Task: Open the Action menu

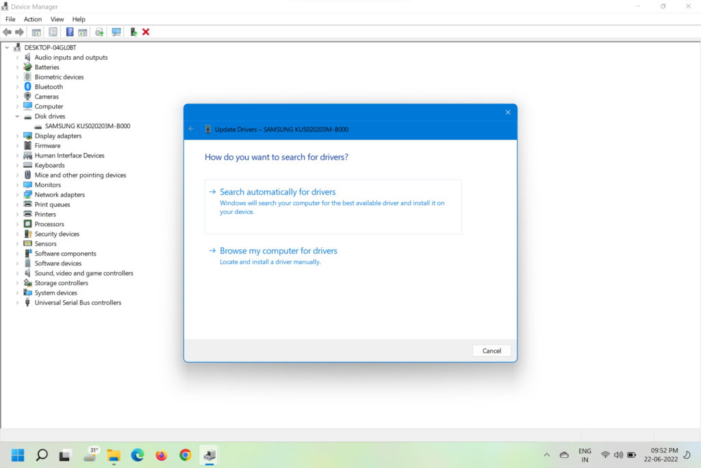Action: [32, 19]
